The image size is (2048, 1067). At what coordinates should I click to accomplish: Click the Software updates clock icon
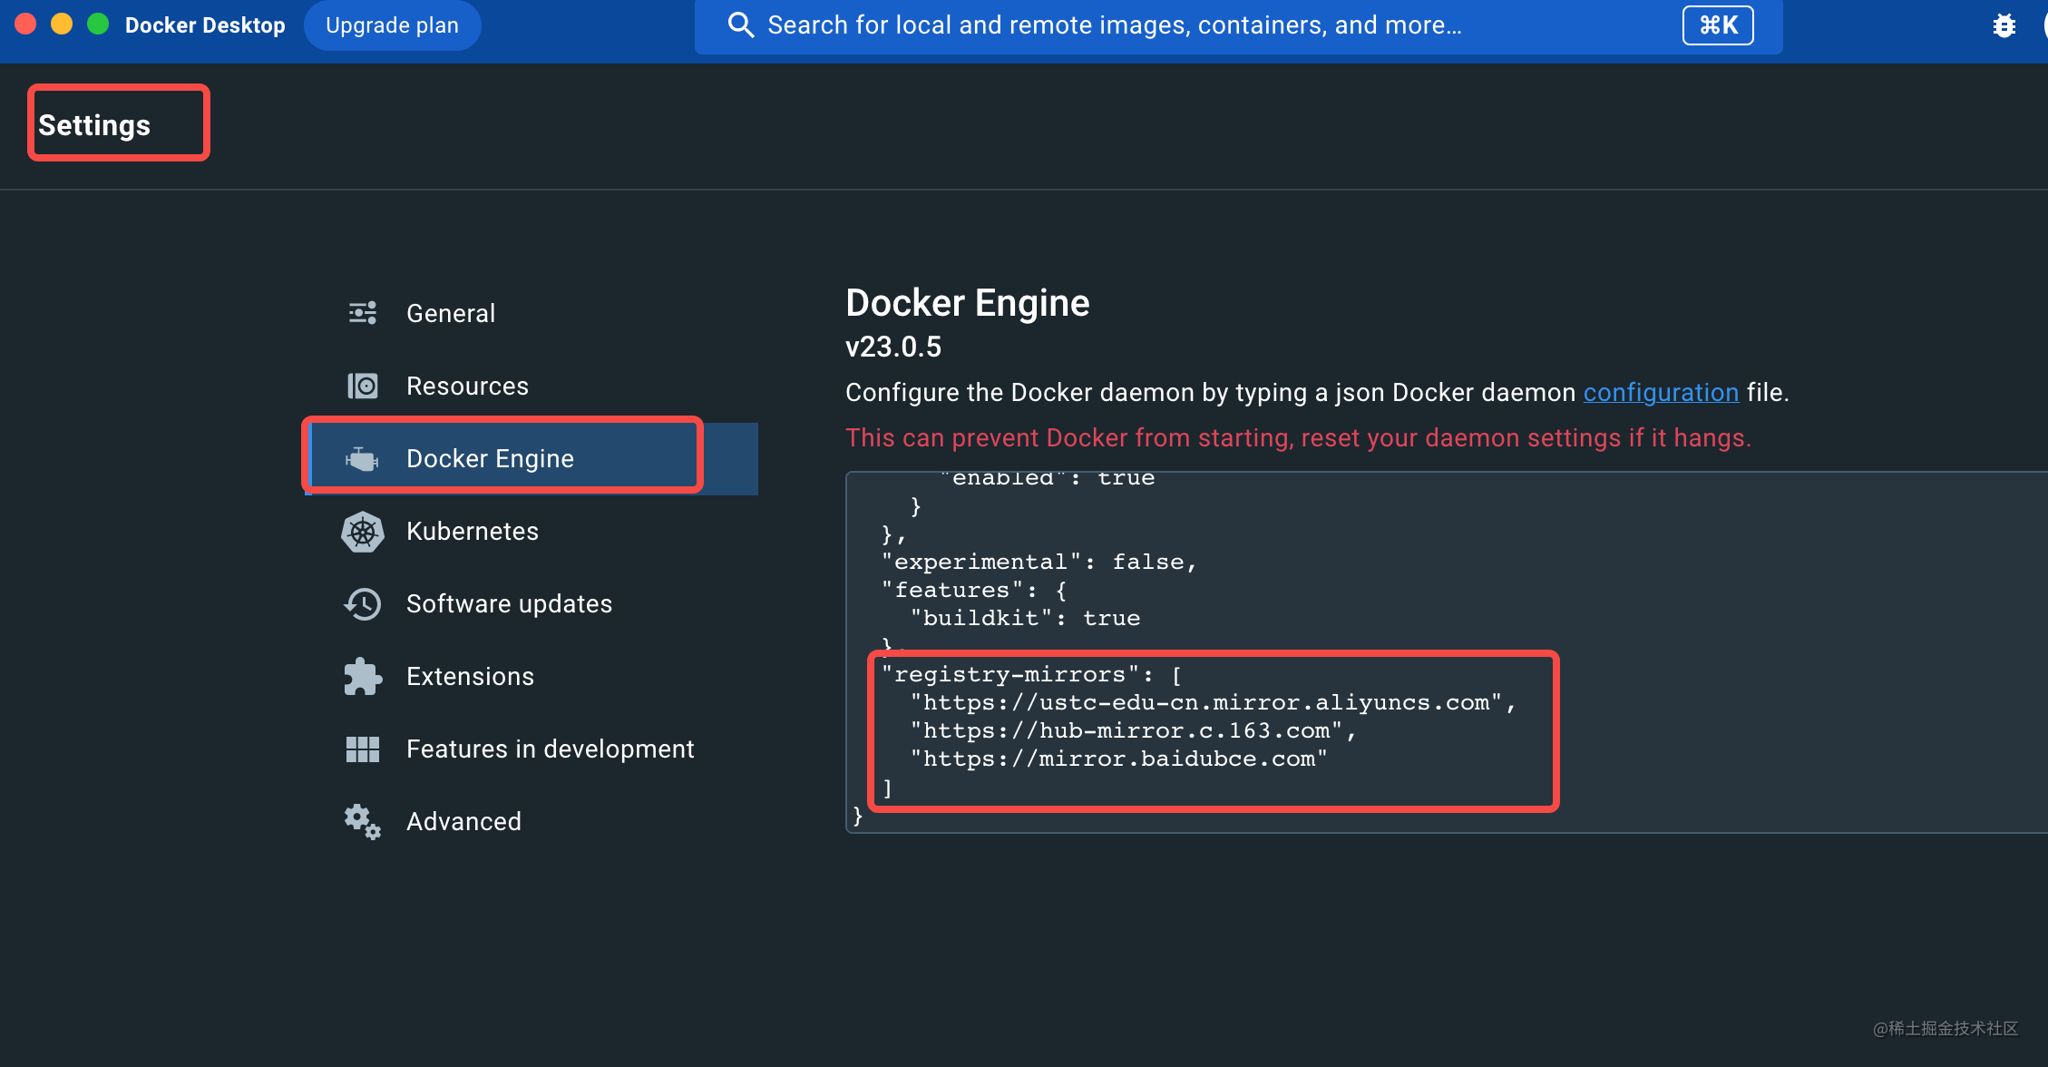pos(363,604)
